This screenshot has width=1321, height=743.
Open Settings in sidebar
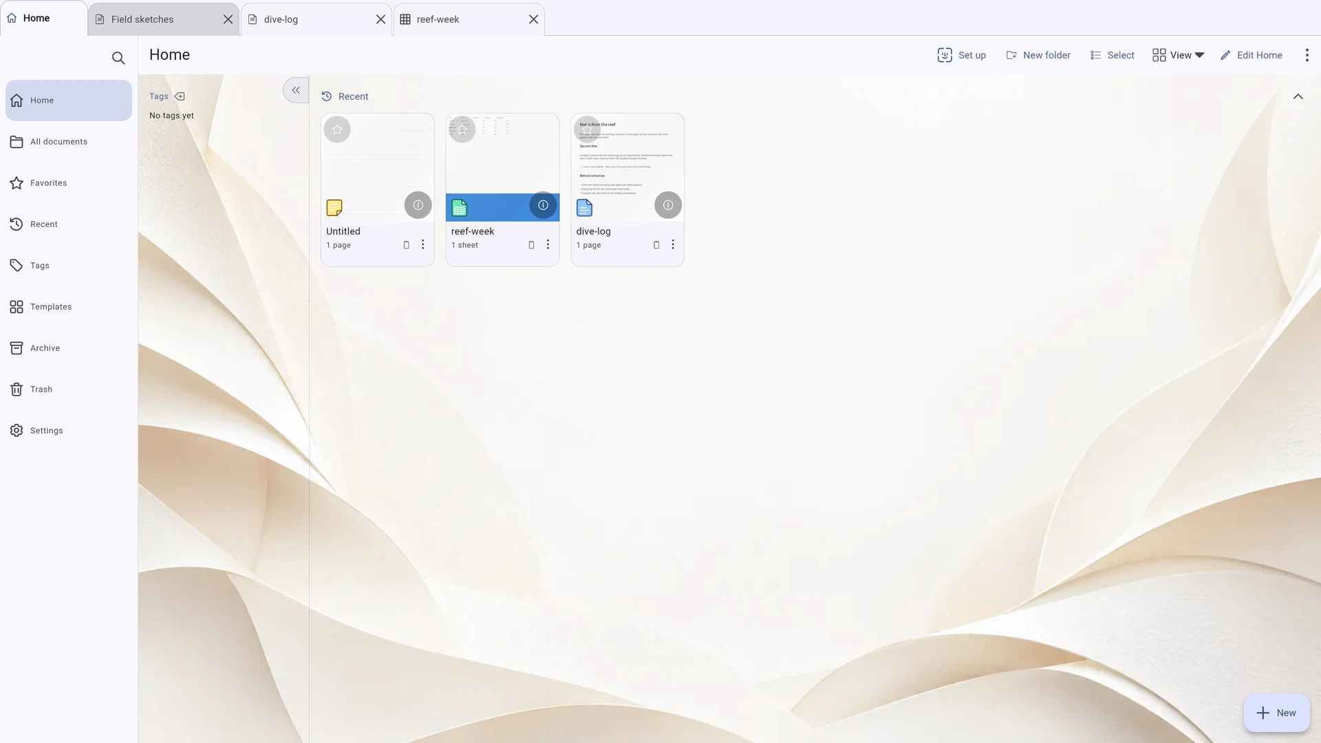(x=69, y=431)
